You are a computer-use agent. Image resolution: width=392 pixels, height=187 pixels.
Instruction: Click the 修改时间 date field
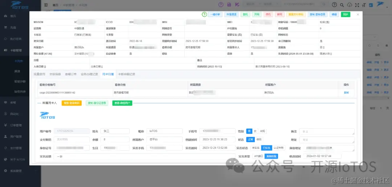pyautogui.click(x=323, y=156)
